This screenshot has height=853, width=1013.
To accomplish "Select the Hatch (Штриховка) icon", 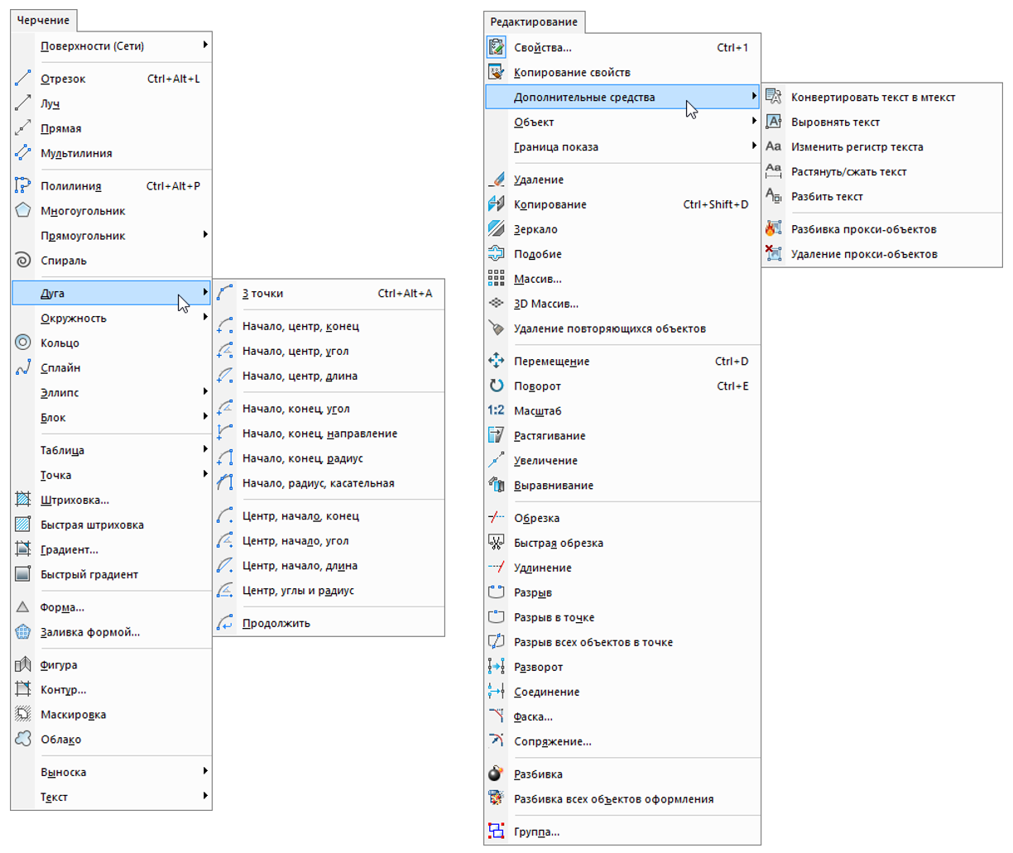I will click(x=23, y=500).
